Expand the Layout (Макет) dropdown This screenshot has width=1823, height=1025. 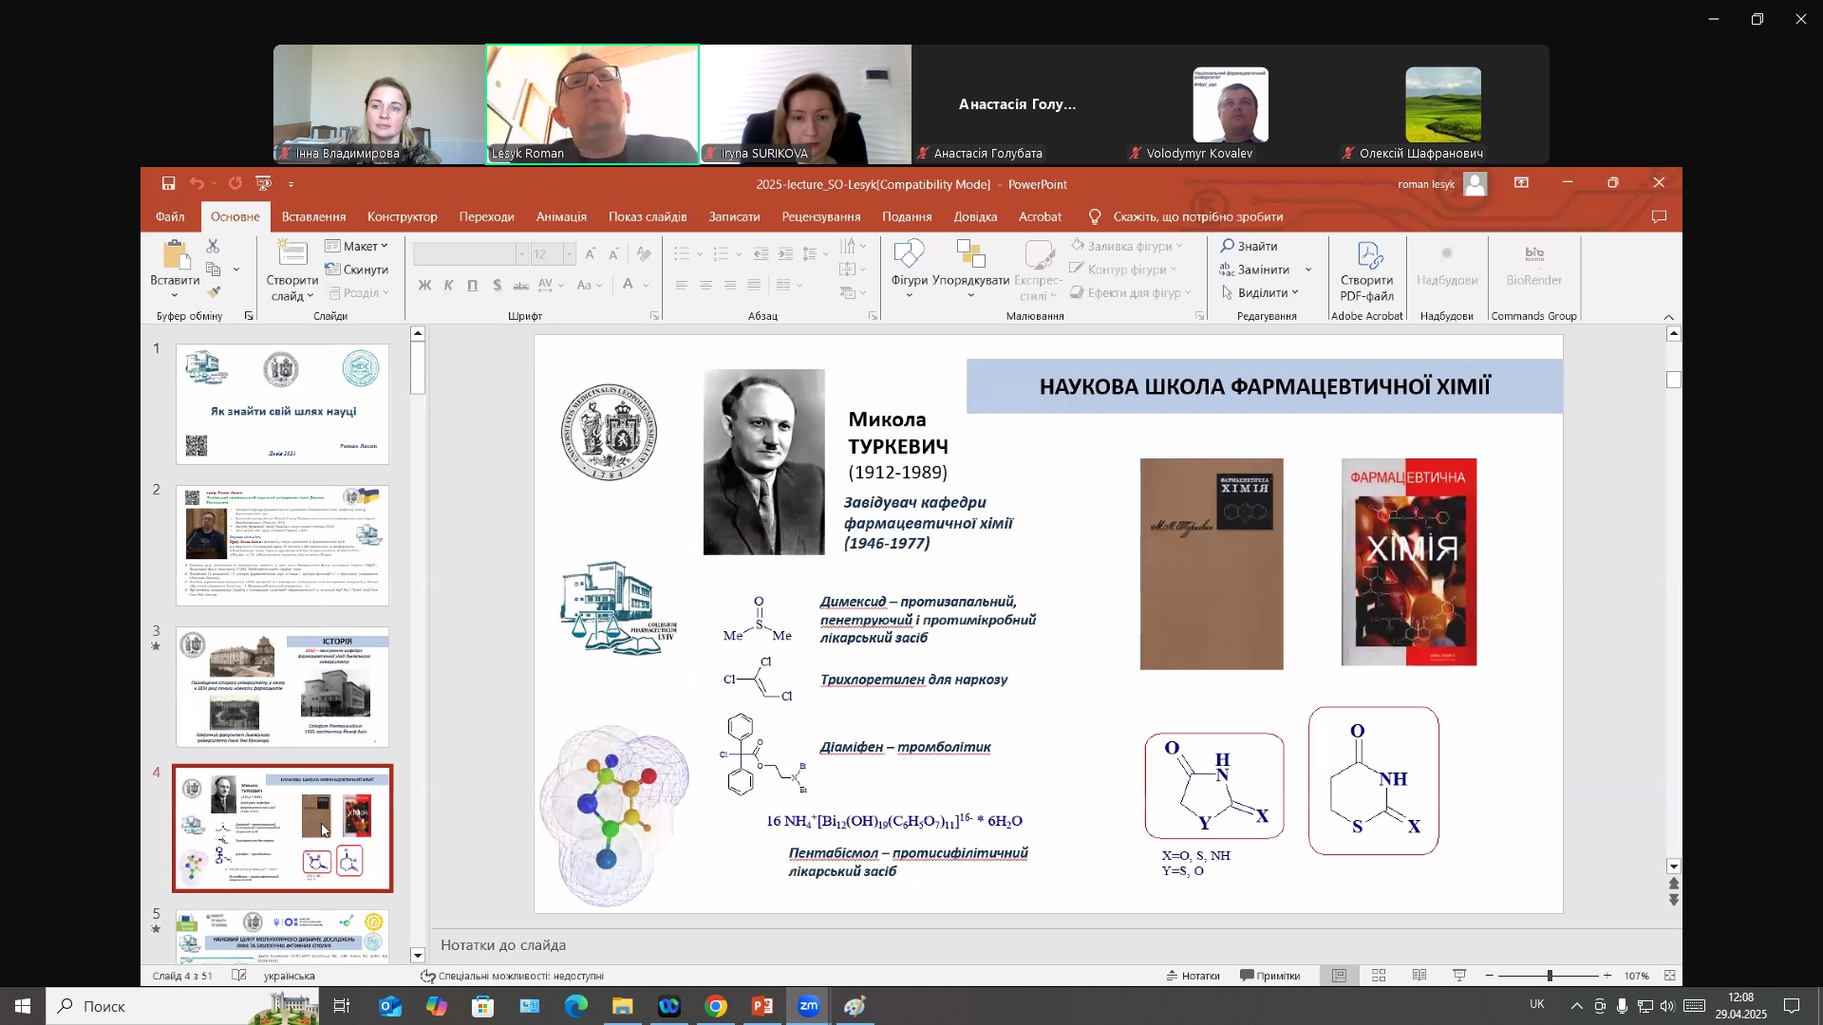pyautogui.click(x=356, y=246)
